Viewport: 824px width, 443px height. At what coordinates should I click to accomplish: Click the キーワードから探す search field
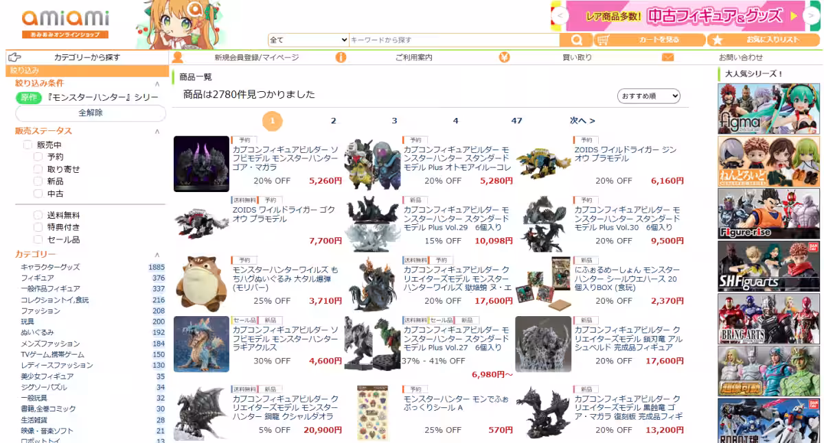(453, 40)
